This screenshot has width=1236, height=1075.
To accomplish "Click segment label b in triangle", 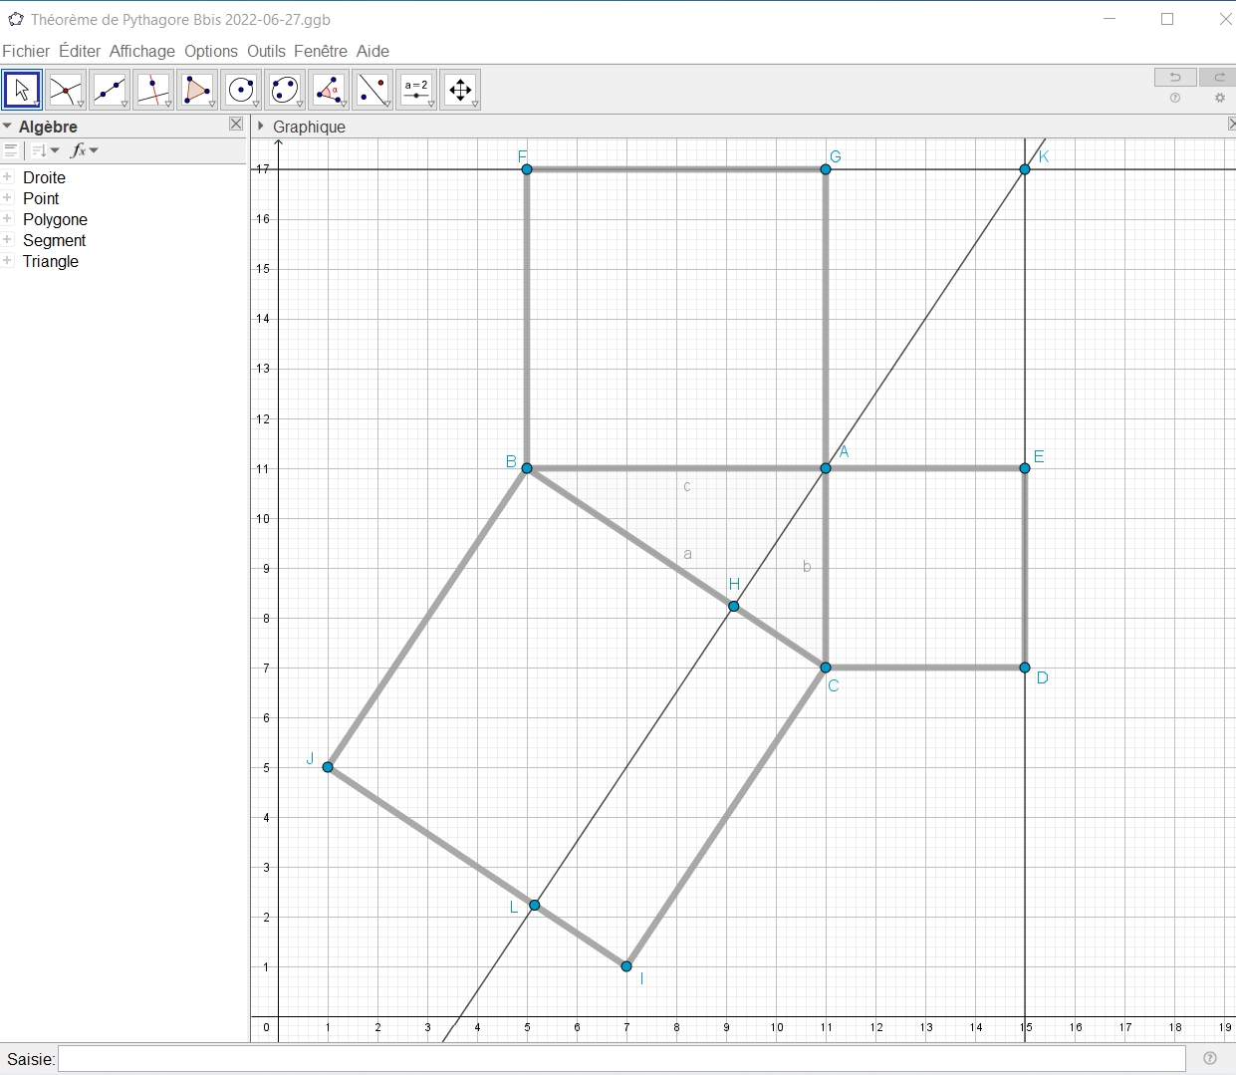I will click(x=807, y=566).
